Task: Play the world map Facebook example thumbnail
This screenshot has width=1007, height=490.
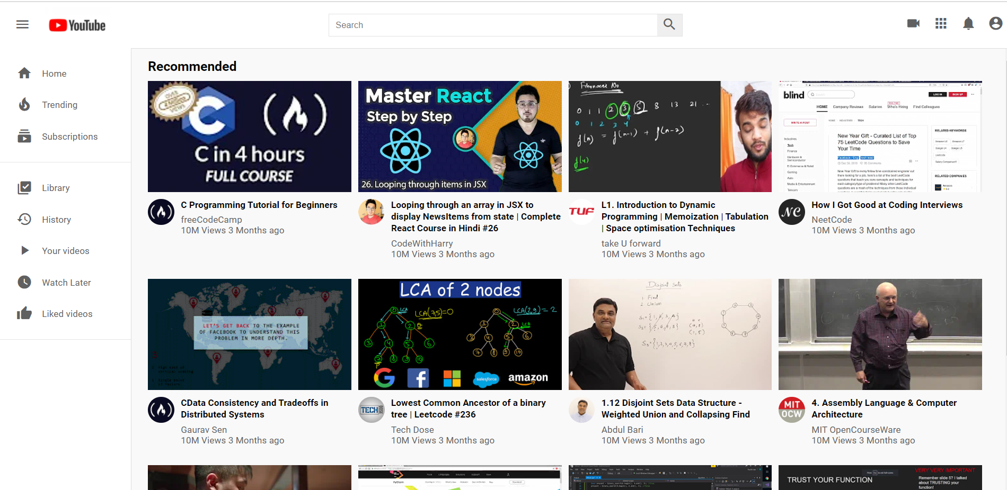Action: 250,334
